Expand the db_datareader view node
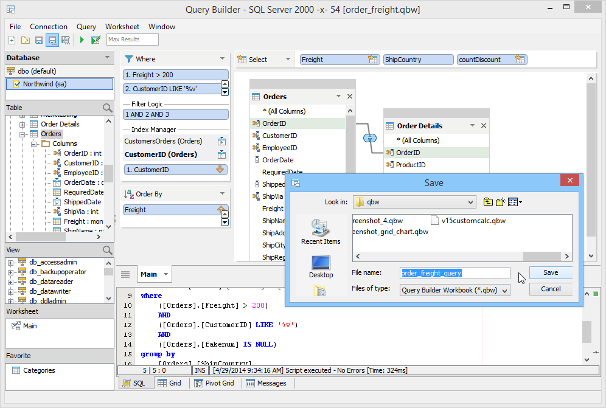The image size is (606, 408). point(11,282)
